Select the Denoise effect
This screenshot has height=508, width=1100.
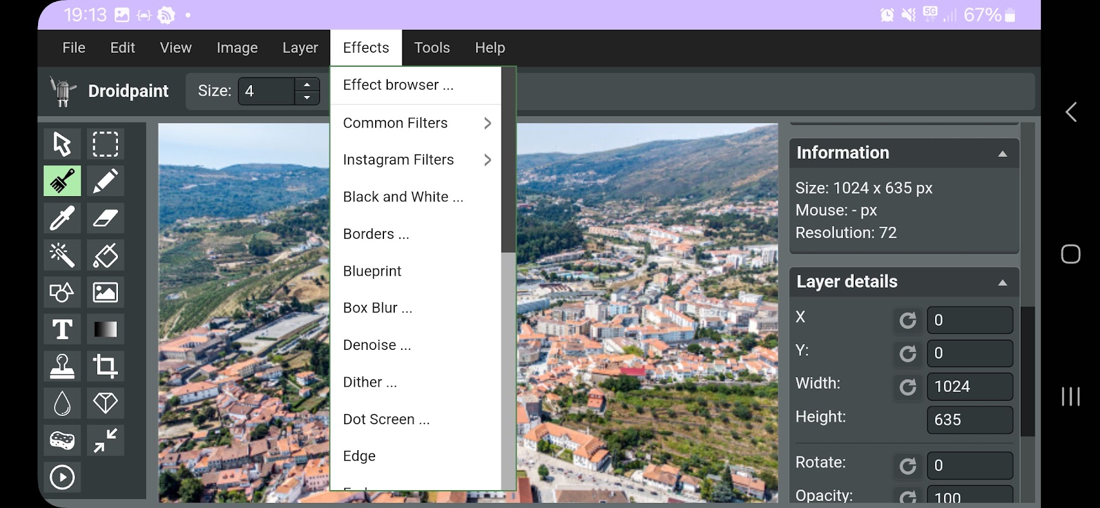416,345
